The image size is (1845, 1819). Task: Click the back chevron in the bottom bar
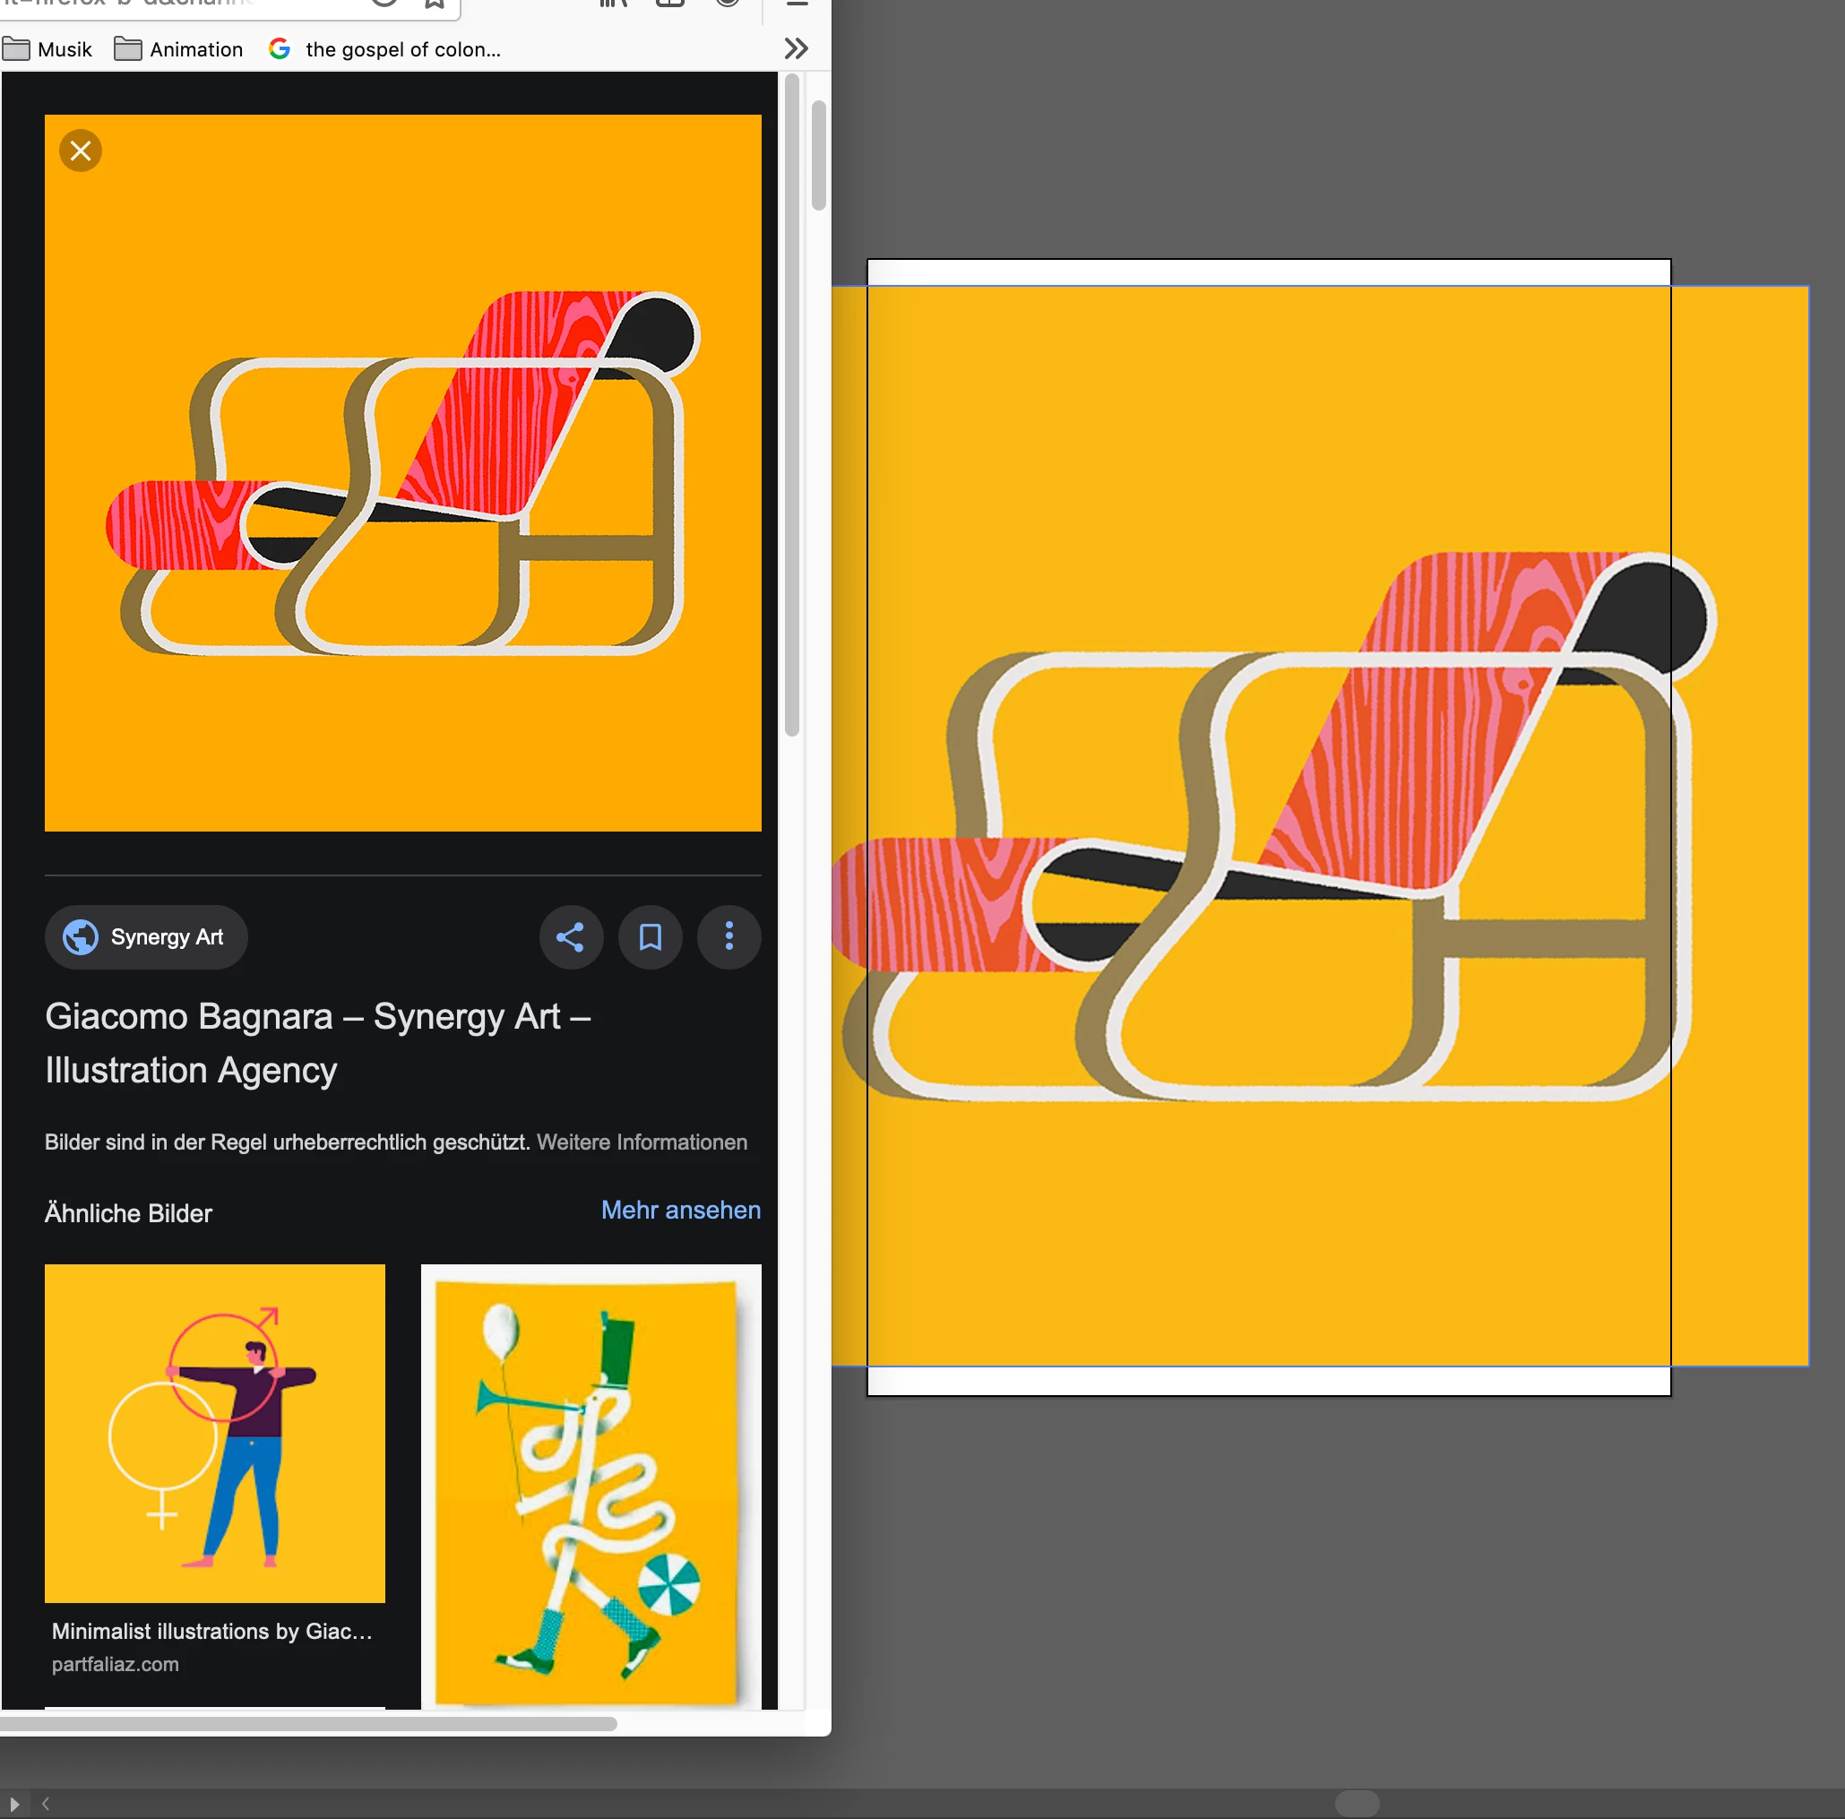point(45,1804)
